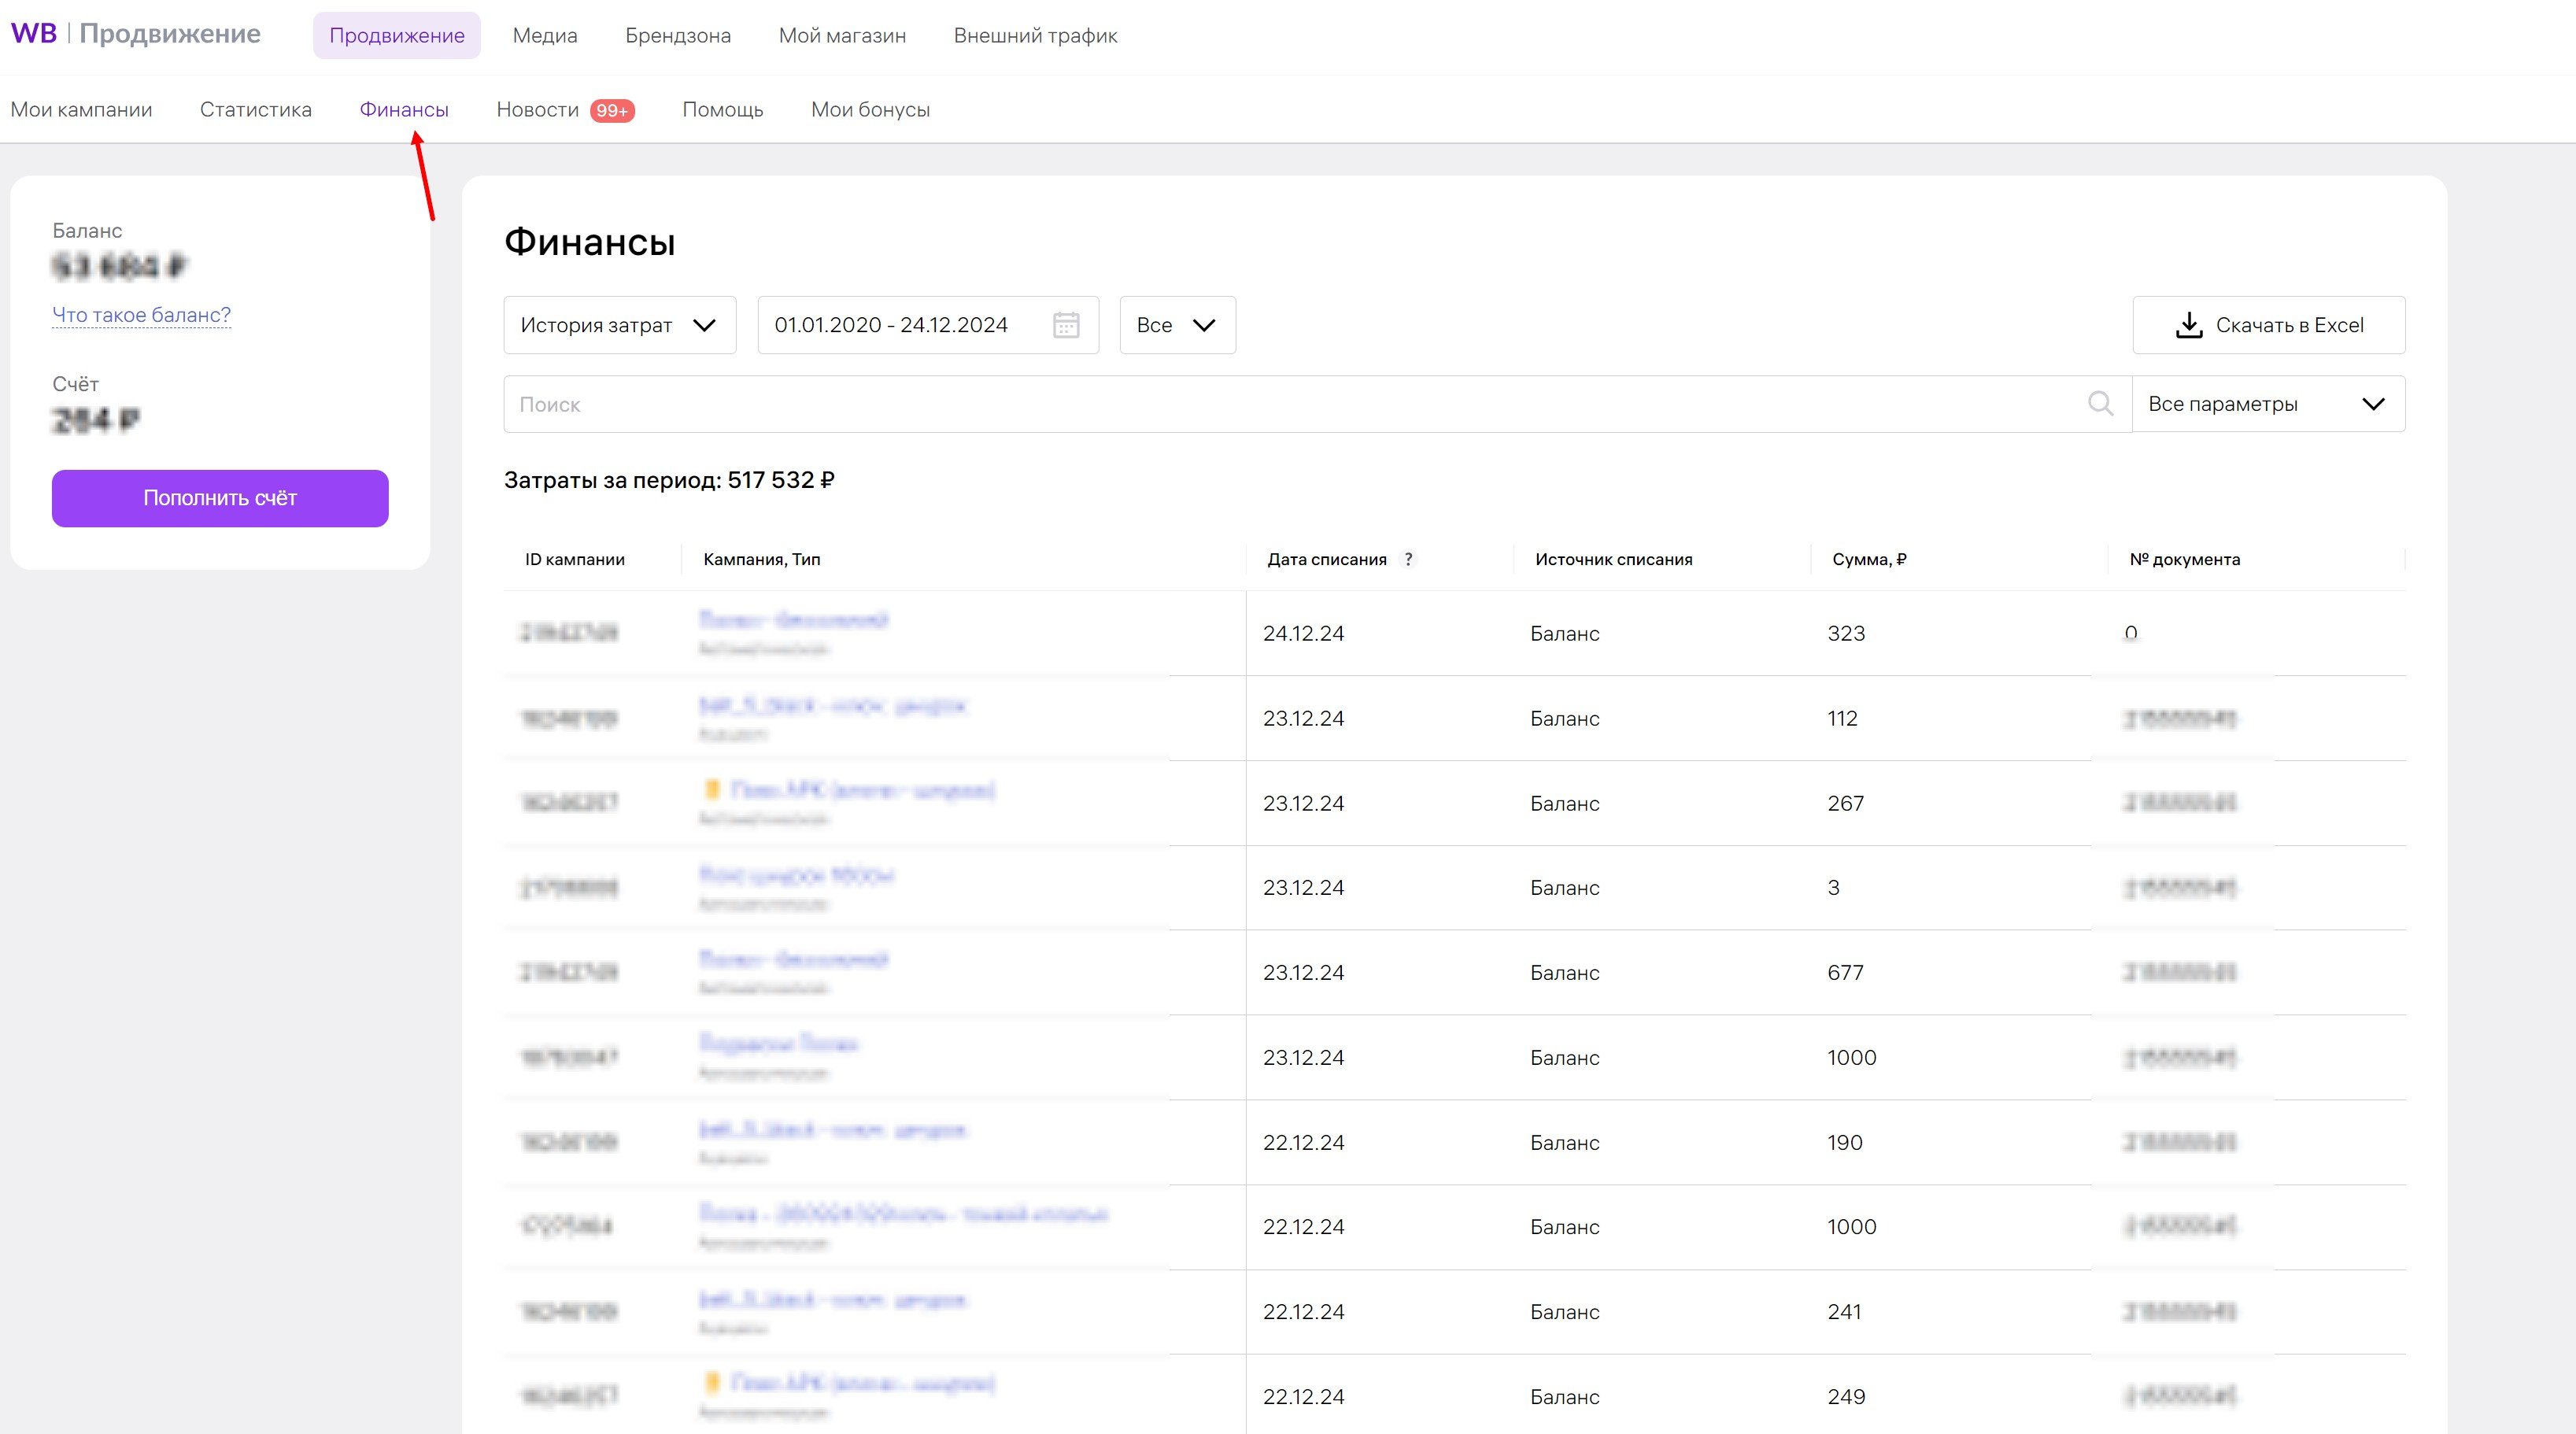Screen dimensions: 2576x1434
Task: Open the Все параметры dropdown
Action: click(2267, 404)
